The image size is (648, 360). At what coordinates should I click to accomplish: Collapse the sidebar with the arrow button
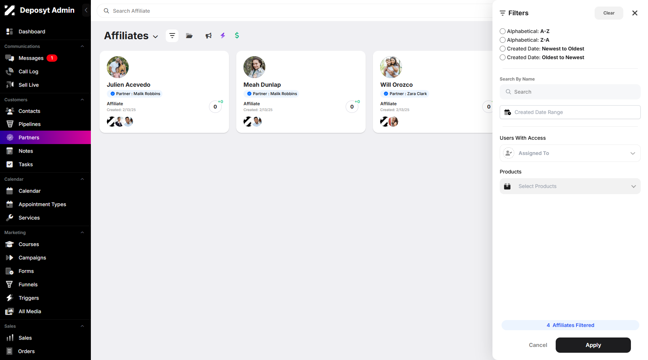(x=86, y=10)
